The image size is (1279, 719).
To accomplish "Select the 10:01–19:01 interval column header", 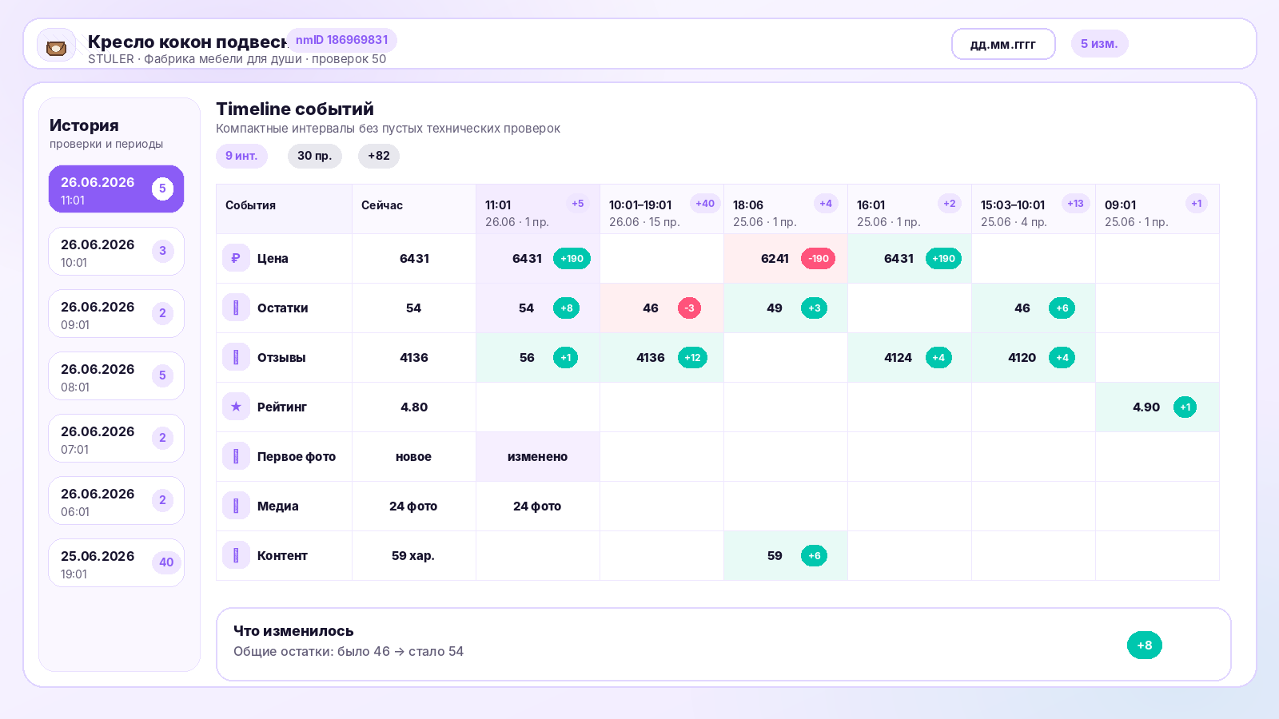I will click(662, 209).
